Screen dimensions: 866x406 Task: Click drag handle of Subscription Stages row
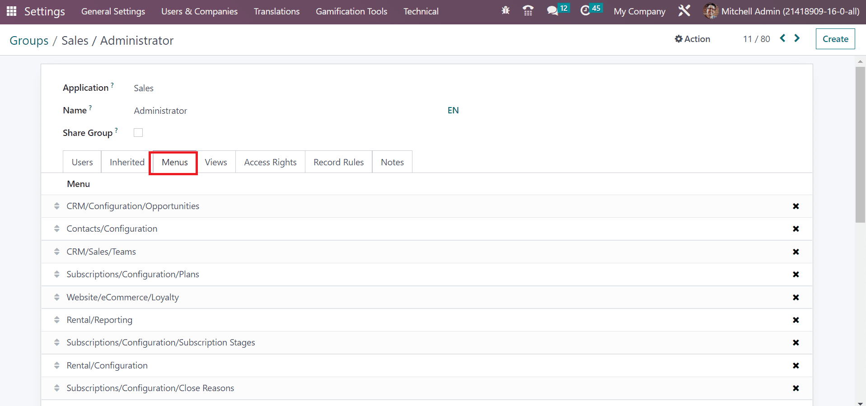(x=56, y=342)
